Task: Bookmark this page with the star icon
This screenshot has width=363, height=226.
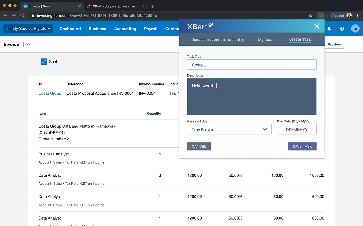Action: point(311,16)
